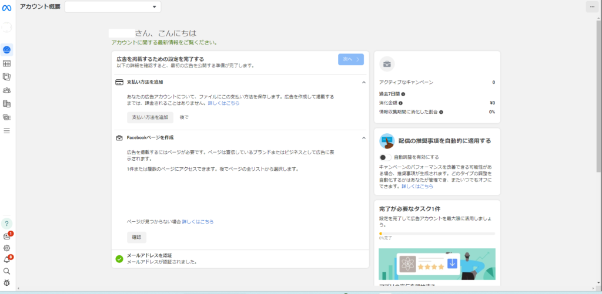This screenshot has width=602, height=294.
Task: Enable the 自動調整を有効にする toggle
Action: (385, 157)
